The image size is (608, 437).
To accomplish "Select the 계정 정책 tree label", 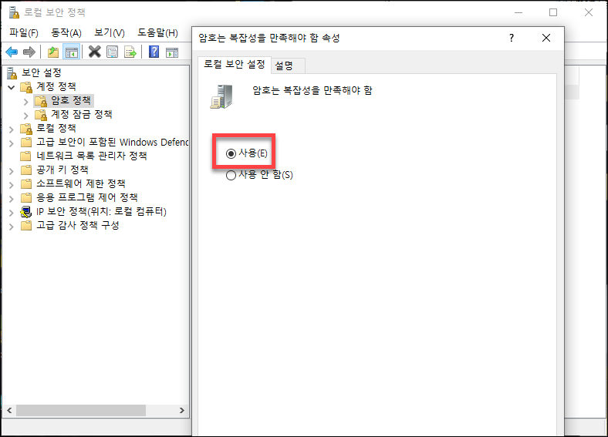I will tap(56, 87).
